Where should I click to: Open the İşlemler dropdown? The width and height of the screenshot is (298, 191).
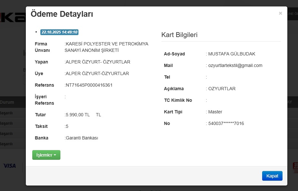tap(46, 155)
